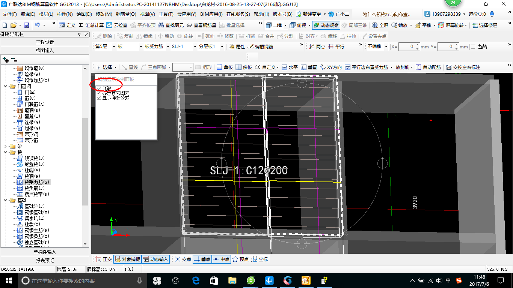This screenshot has width=513, height=288.
Task: Toggle 正交 orthogonal mode
Action: [x=104, y=259]
